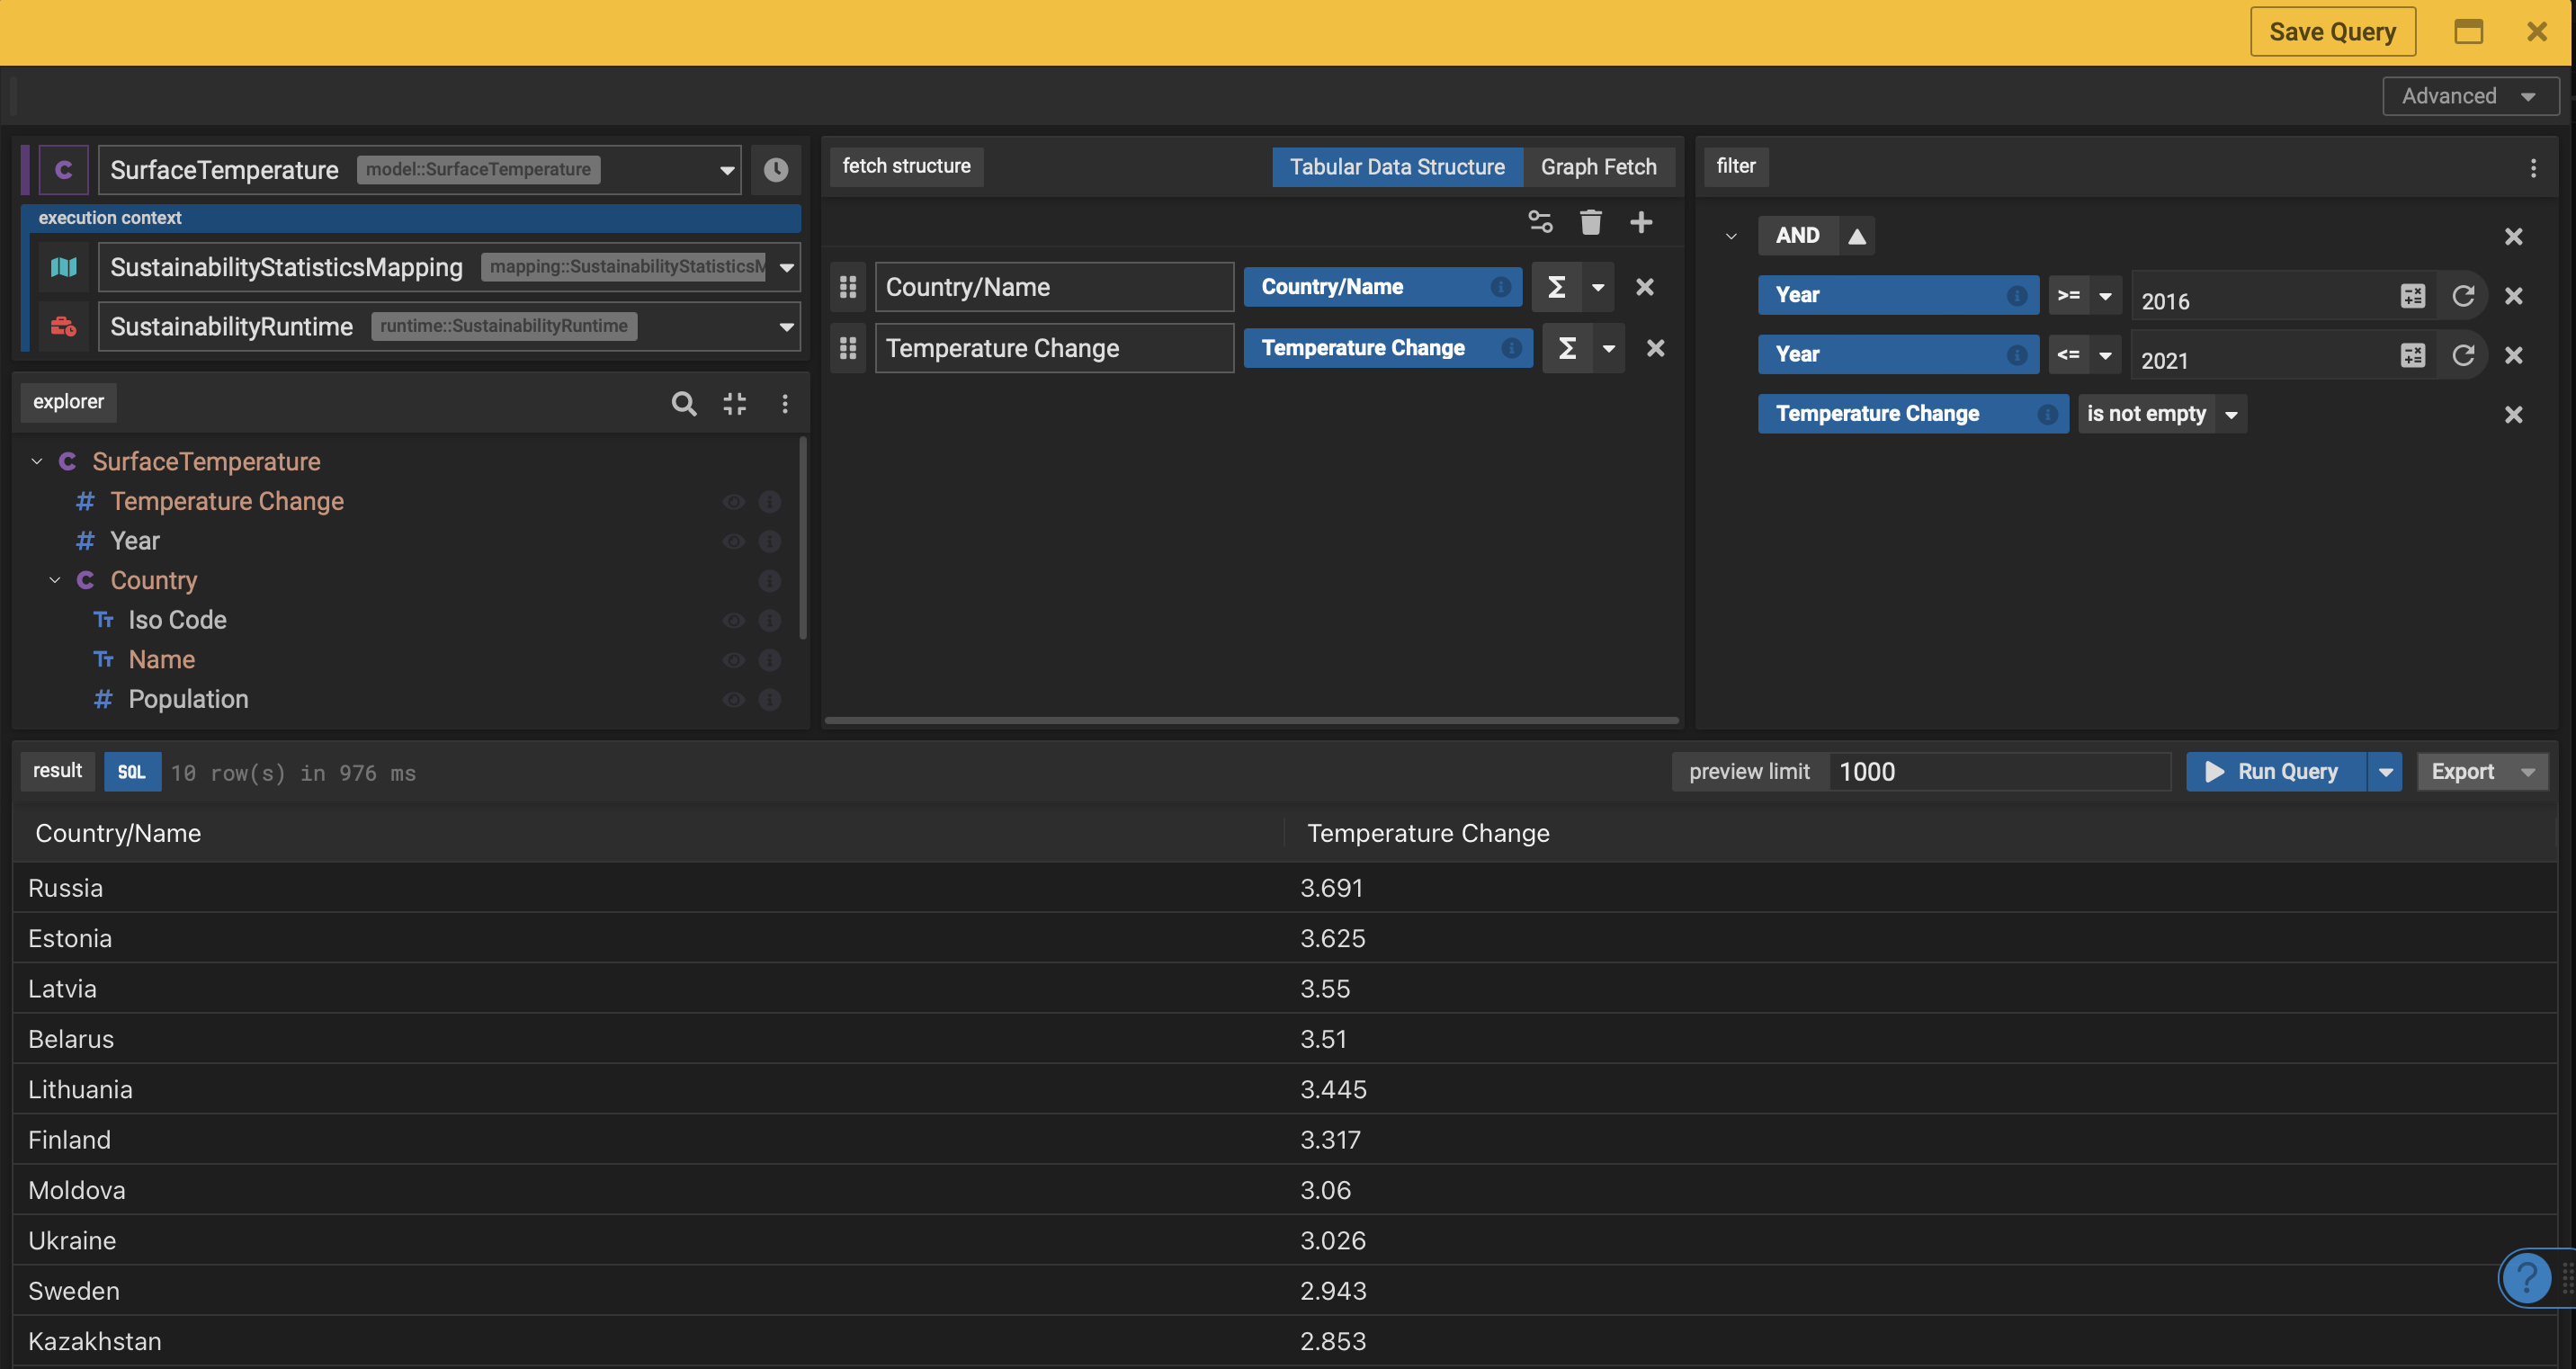Click the Save Query button

(2332, 32)
